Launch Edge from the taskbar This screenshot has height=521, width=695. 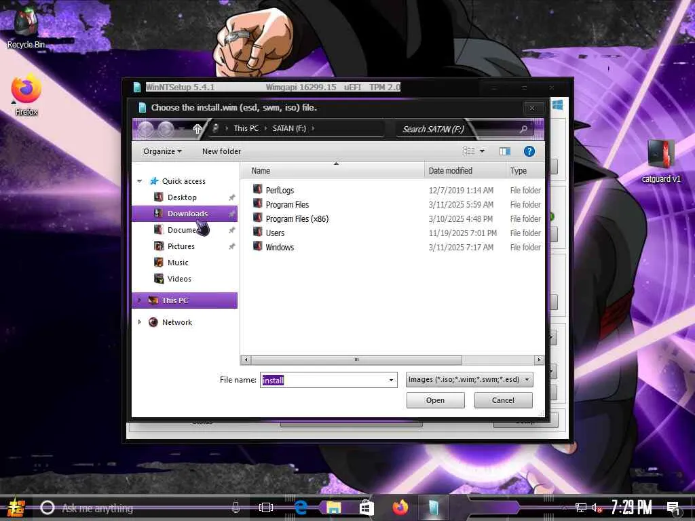click(301, 507)
